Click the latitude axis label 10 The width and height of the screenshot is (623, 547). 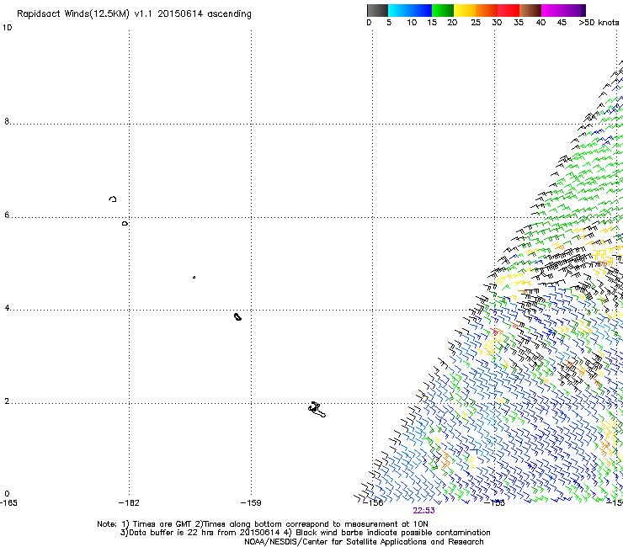pyautogui.click(x=7, y=28)
